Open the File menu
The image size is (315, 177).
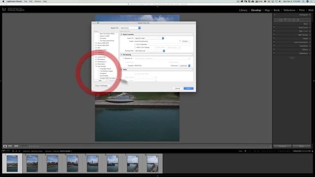click(26, 1)
